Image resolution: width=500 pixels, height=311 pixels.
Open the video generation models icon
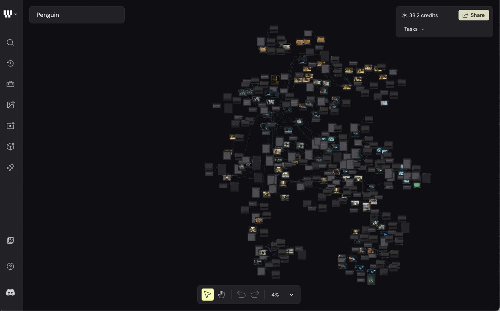pos(10,126)
